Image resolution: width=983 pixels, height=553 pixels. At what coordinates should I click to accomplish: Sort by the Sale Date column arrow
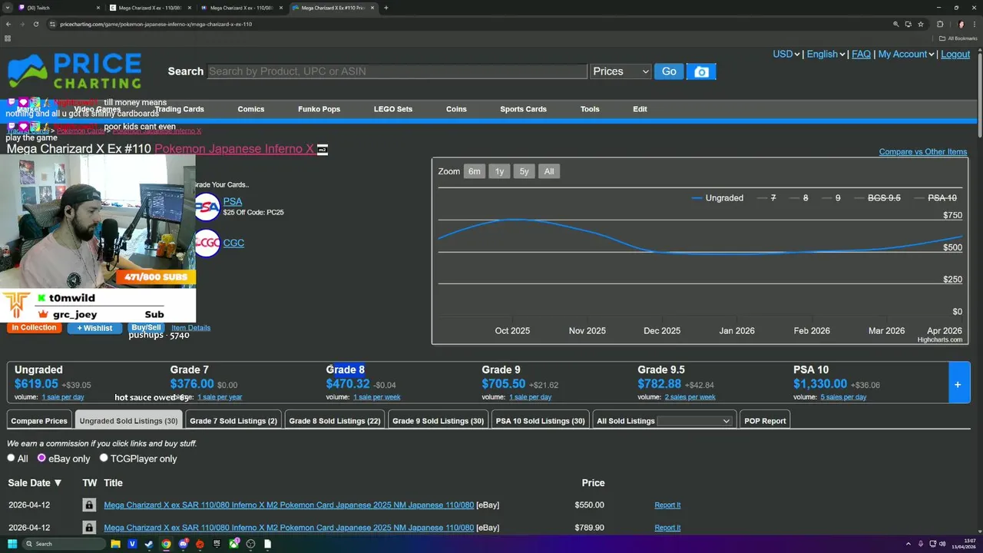58,483
